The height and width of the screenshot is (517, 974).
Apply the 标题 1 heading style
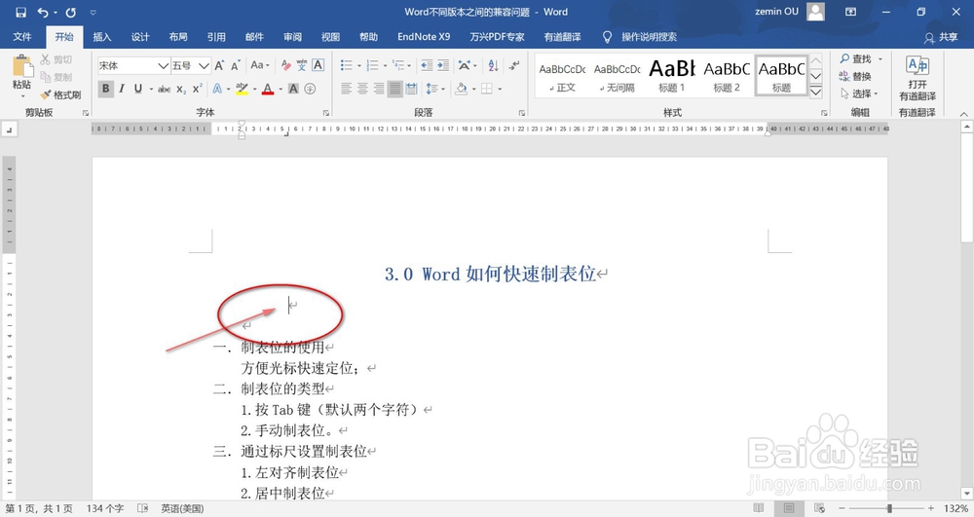(671, 76)
